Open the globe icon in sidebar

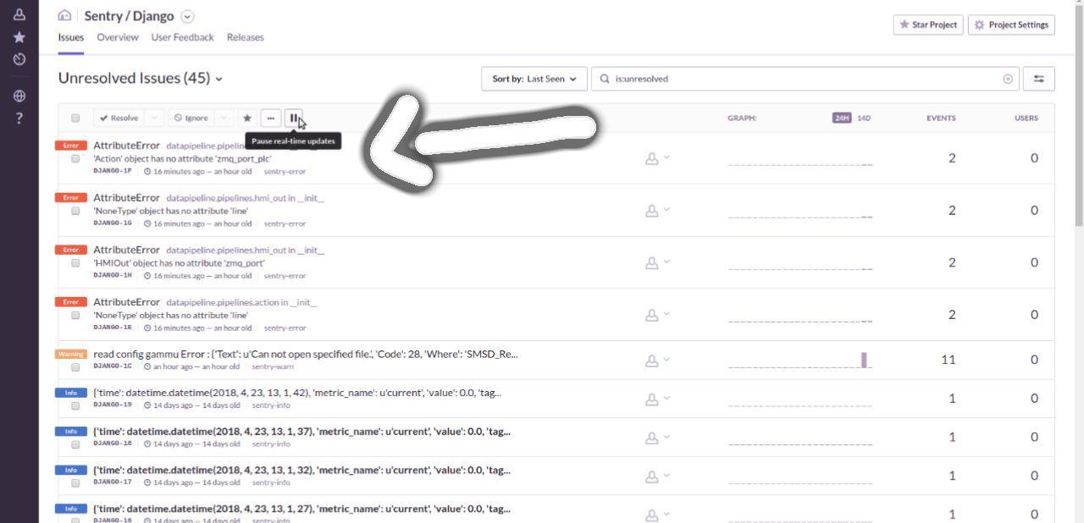(x=19, y=96)
